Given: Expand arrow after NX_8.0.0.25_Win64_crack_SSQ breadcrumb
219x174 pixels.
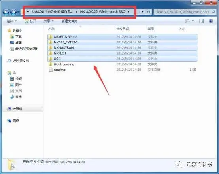Looking at the screenshot, I should click(128, 12).
